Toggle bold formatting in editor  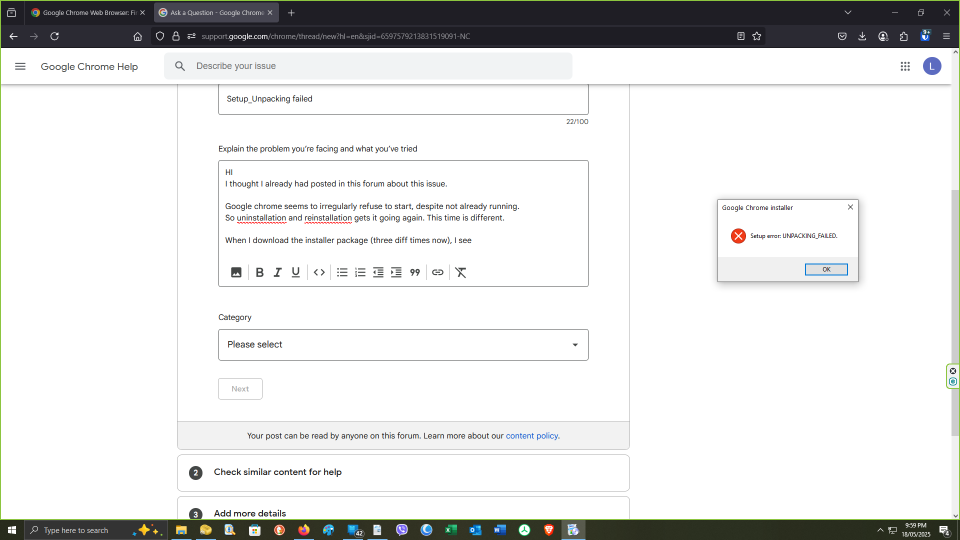point(259,272)
